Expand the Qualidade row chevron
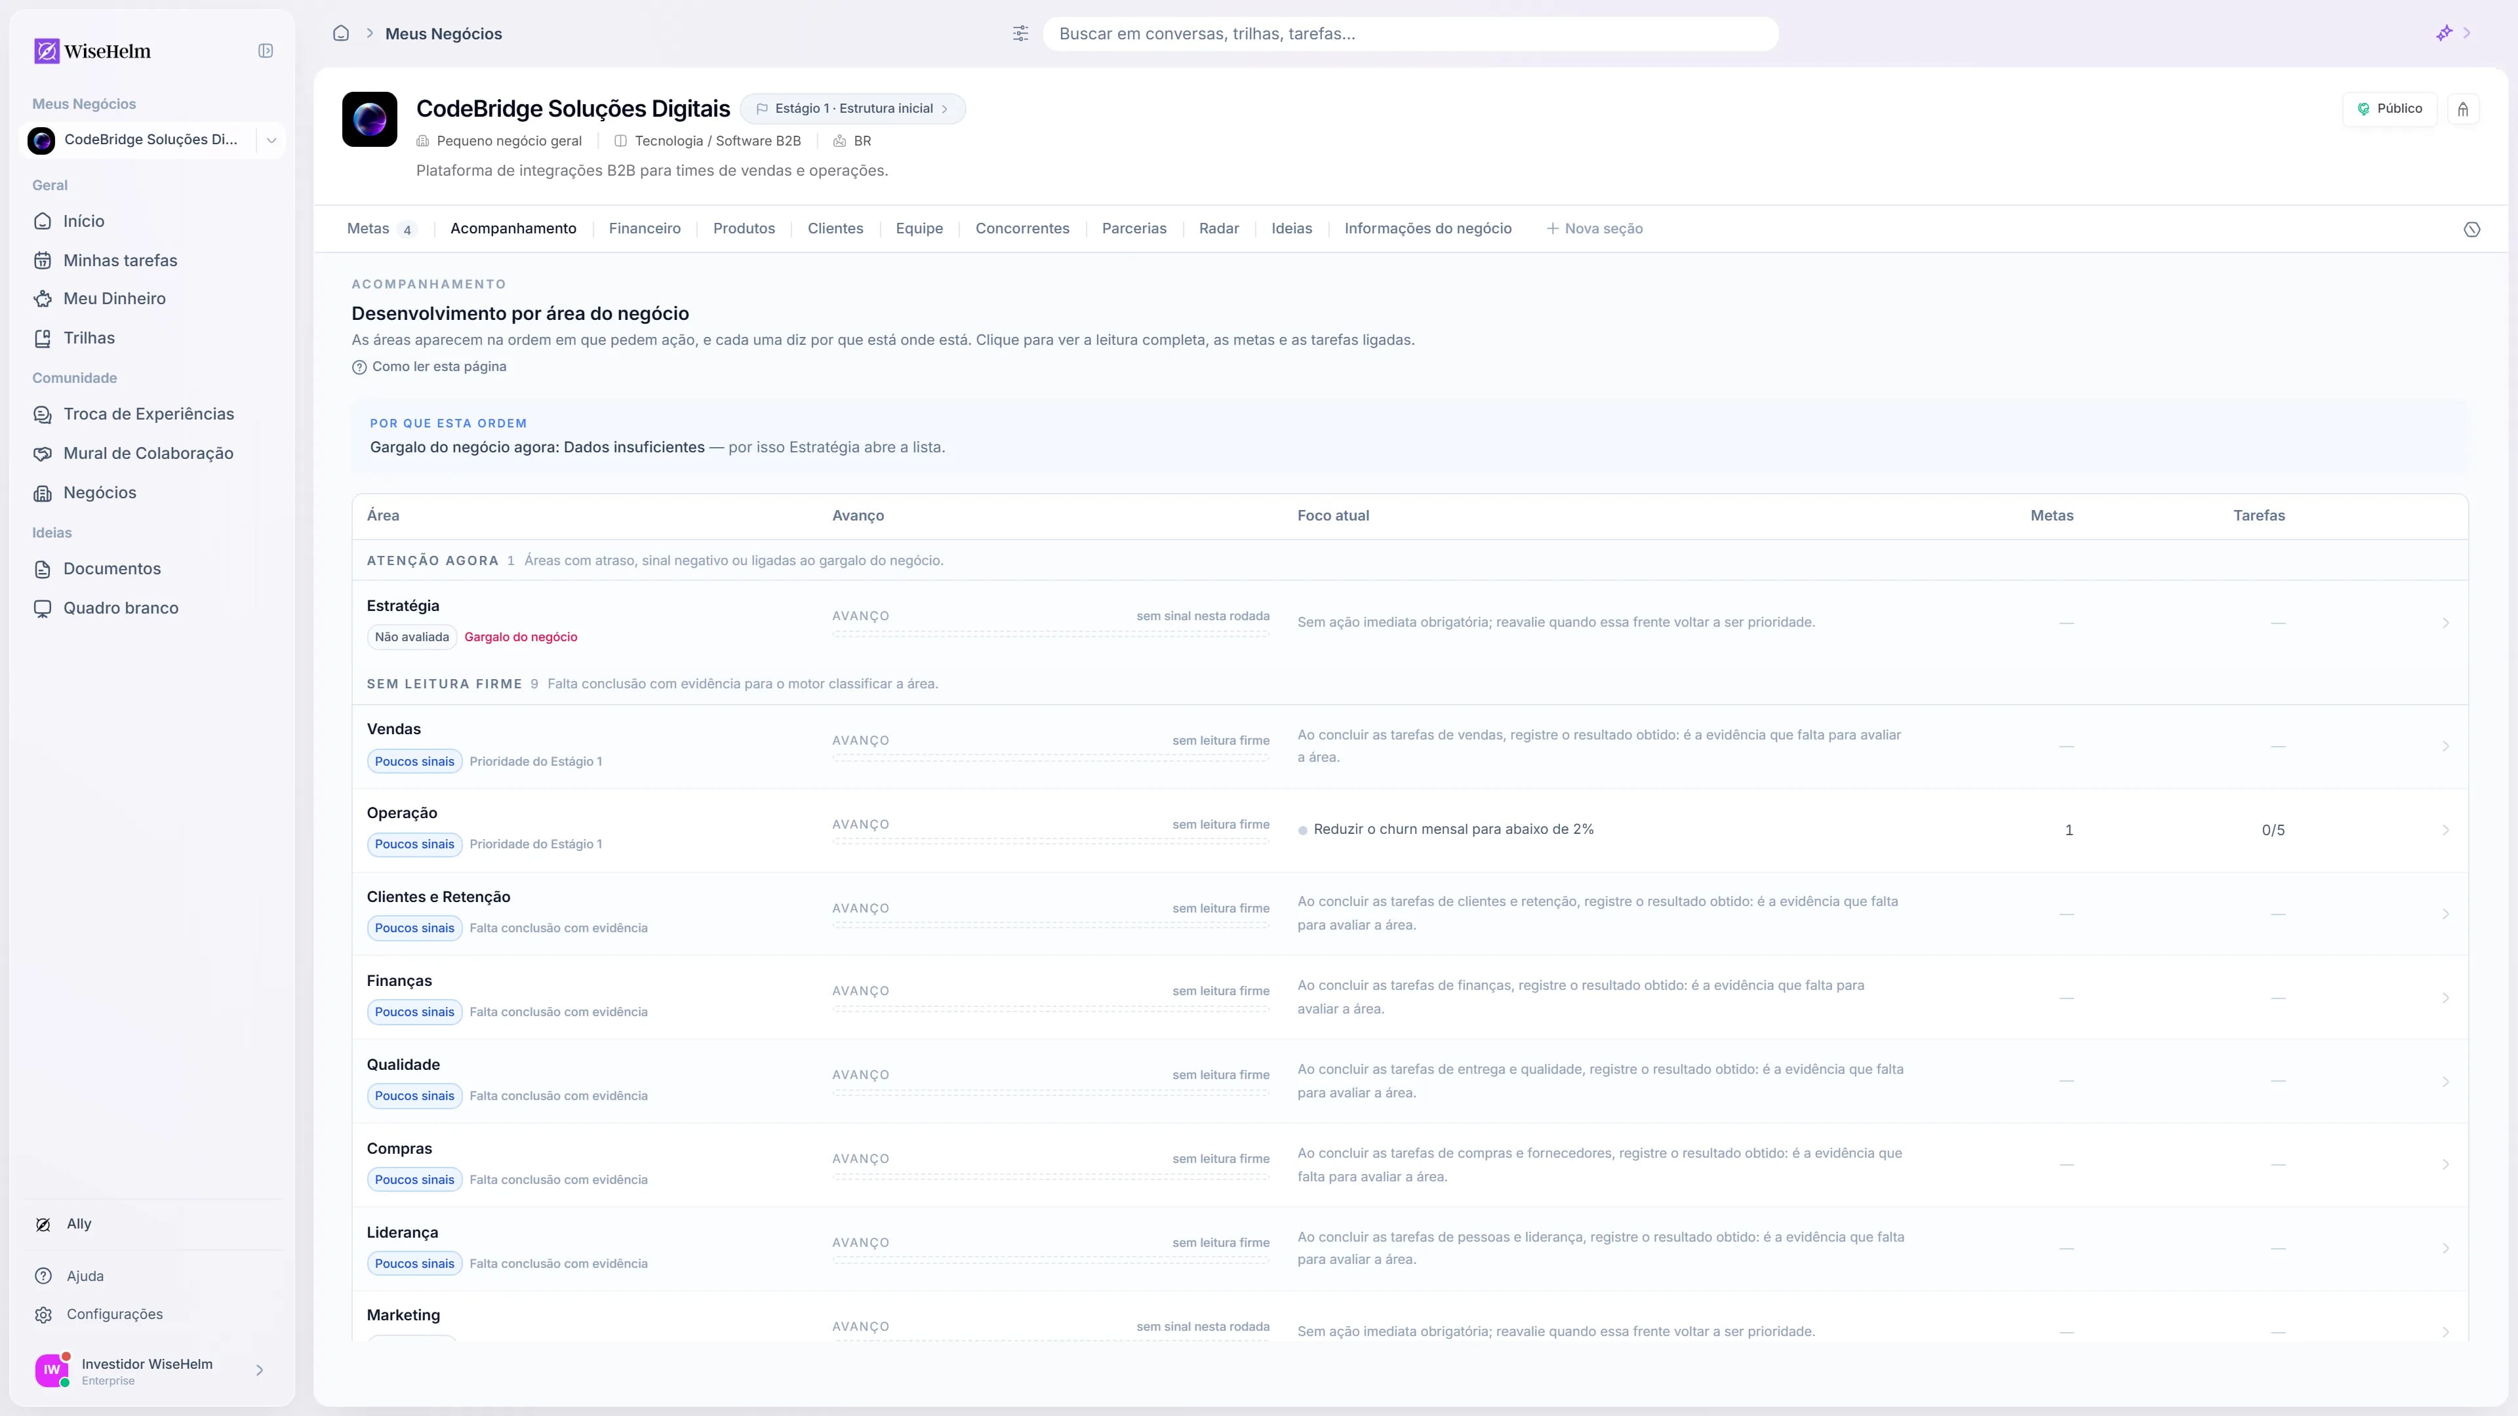This screenshot has width=2518, height=1416. click(2446, 1081)
